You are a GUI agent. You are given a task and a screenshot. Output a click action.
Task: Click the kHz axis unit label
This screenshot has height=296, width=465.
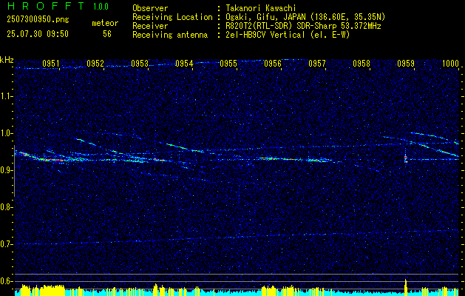tap(7, 61)
